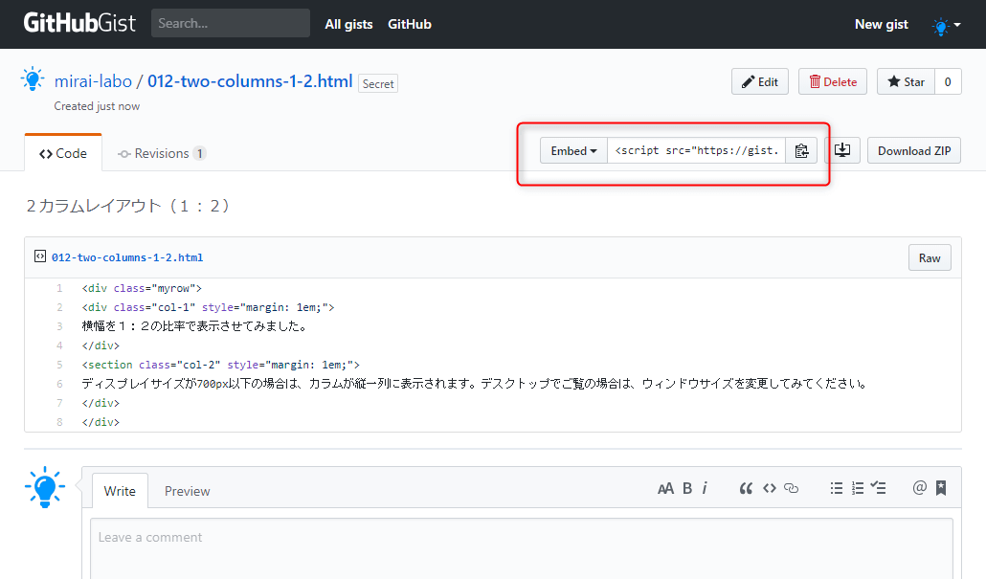
Task: Click the Download ZIP button
Action: coord(913,151)
